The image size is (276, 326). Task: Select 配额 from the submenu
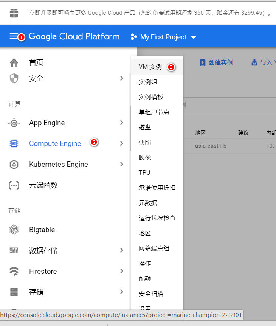coord(157,279)
